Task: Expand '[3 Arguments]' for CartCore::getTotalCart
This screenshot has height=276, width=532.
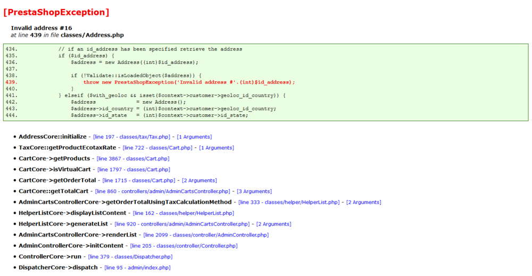Action: [254, 191]
